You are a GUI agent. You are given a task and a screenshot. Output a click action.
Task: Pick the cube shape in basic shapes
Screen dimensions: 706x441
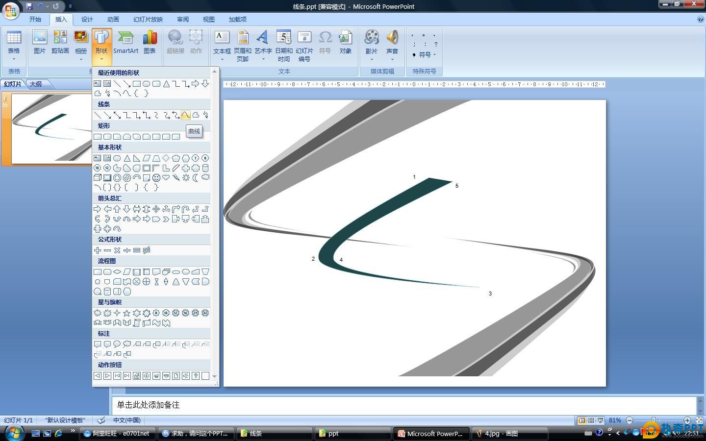(x=97, y=178)
